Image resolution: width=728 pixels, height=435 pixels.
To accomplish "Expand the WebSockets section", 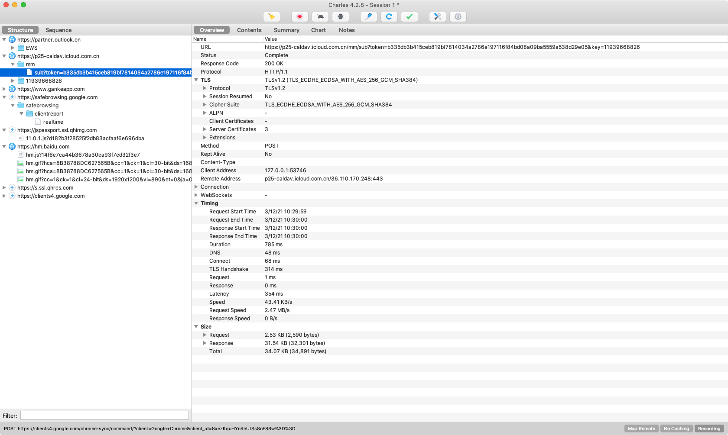I will pos(196,195).
